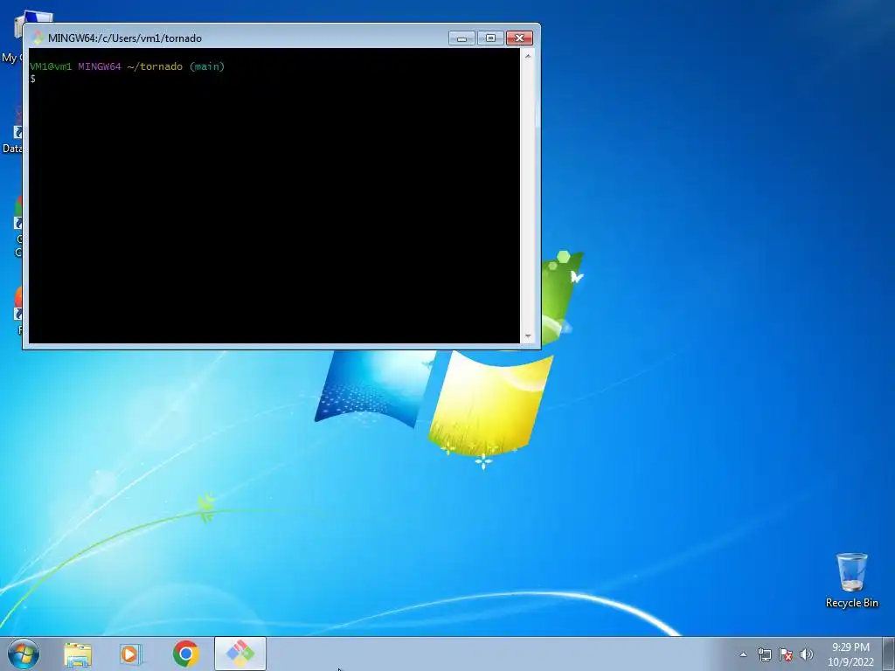Open the volume speaker tray icon
Viewport: 895px width, 671px height.
pos(806,654)
